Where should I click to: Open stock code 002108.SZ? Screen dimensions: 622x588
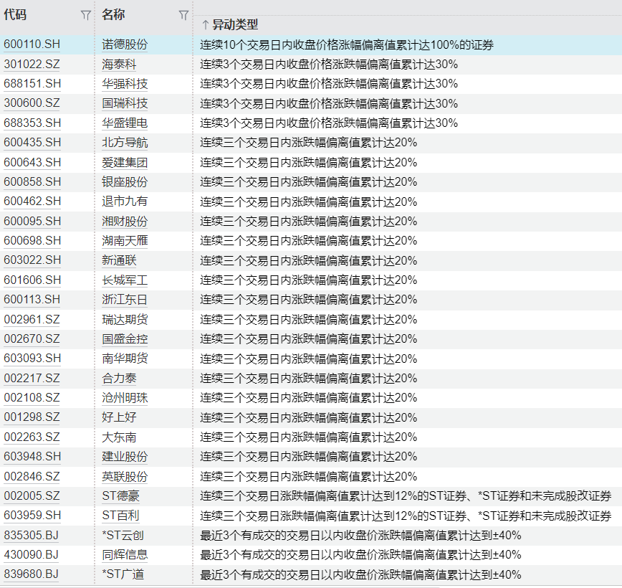tap(32, 397)
